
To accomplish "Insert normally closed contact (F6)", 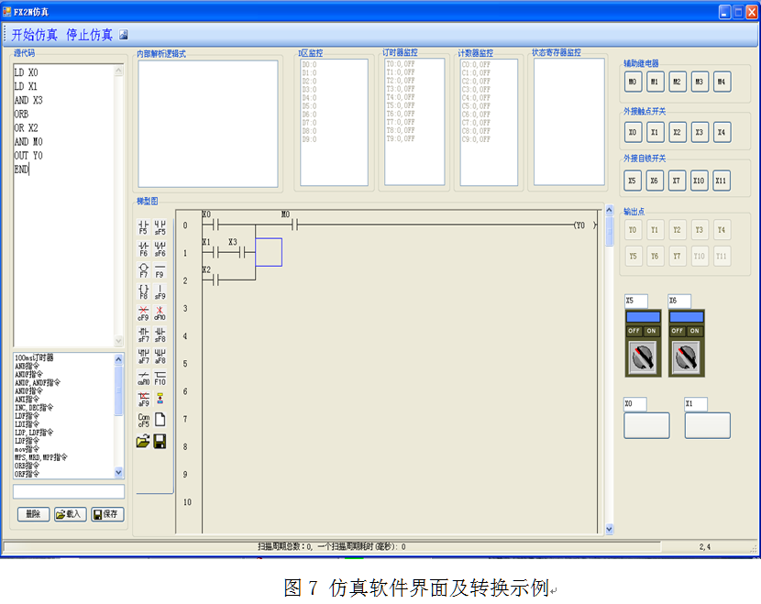I will [143, 249].
